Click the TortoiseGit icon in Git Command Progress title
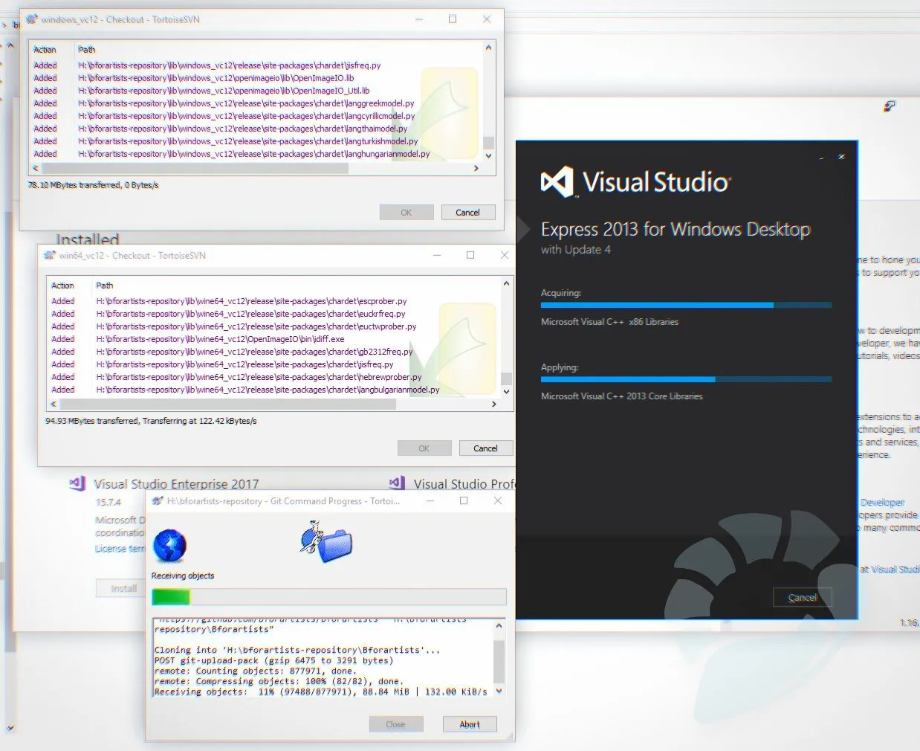The height and width of the screenshot is (751, 920). click(x=158, y=501)
